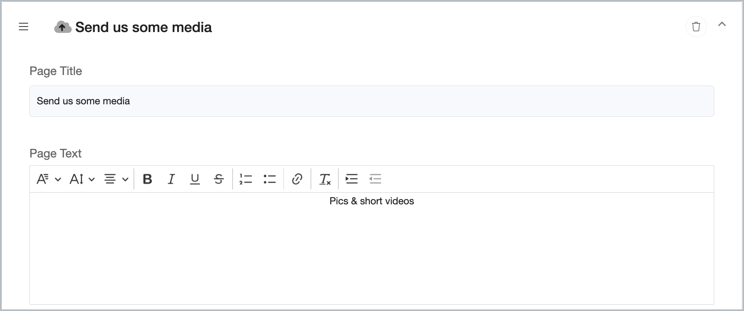Click the 'Send us some media' heading
Image resolution: width=744 pixels, height=311 pixels.
143,27
